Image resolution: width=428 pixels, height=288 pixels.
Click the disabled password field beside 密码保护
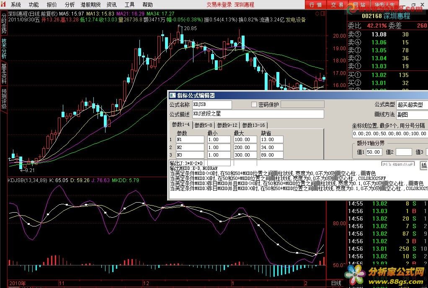[302, 105]
